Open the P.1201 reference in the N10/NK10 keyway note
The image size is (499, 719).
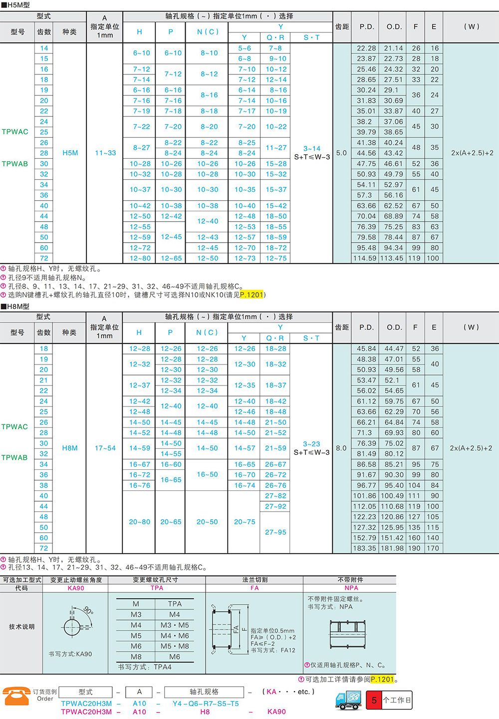251,295
